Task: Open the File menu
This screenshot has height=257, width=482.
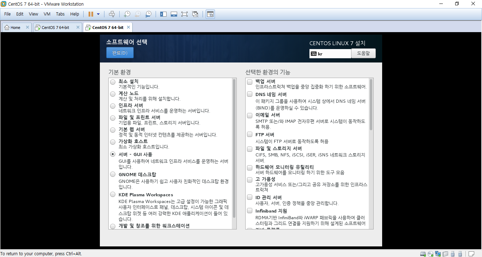Action: (x=7, y=14)
